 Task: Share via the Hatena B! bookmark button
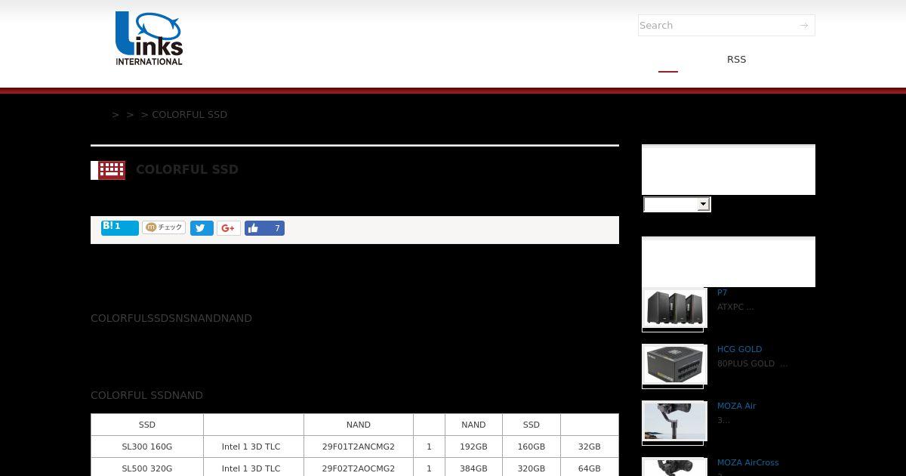120,227
